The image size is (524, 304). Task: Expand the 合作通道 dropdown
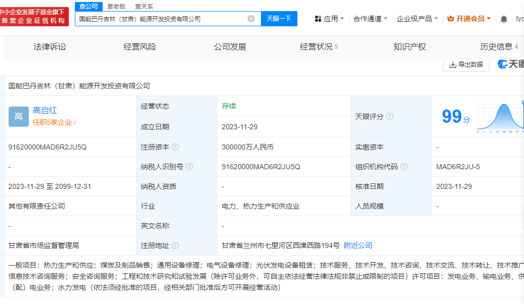pos(370,19)
